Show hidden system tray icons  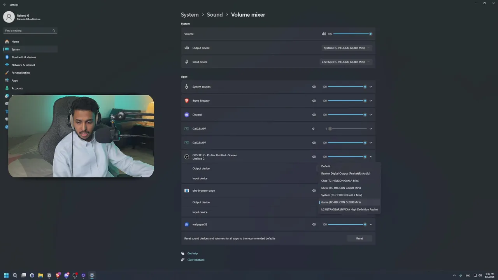click(x=454, y=275)
